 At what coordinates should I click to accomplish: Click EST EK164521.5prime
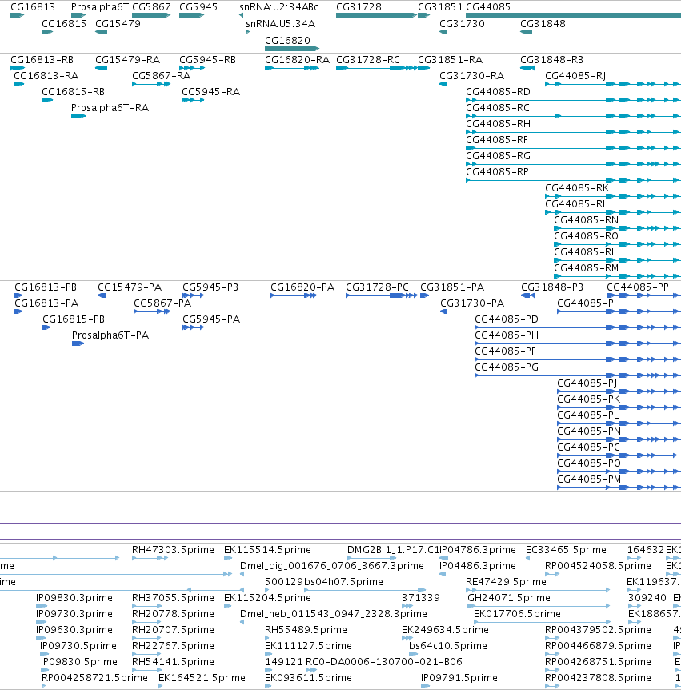[x=202, y=678]
